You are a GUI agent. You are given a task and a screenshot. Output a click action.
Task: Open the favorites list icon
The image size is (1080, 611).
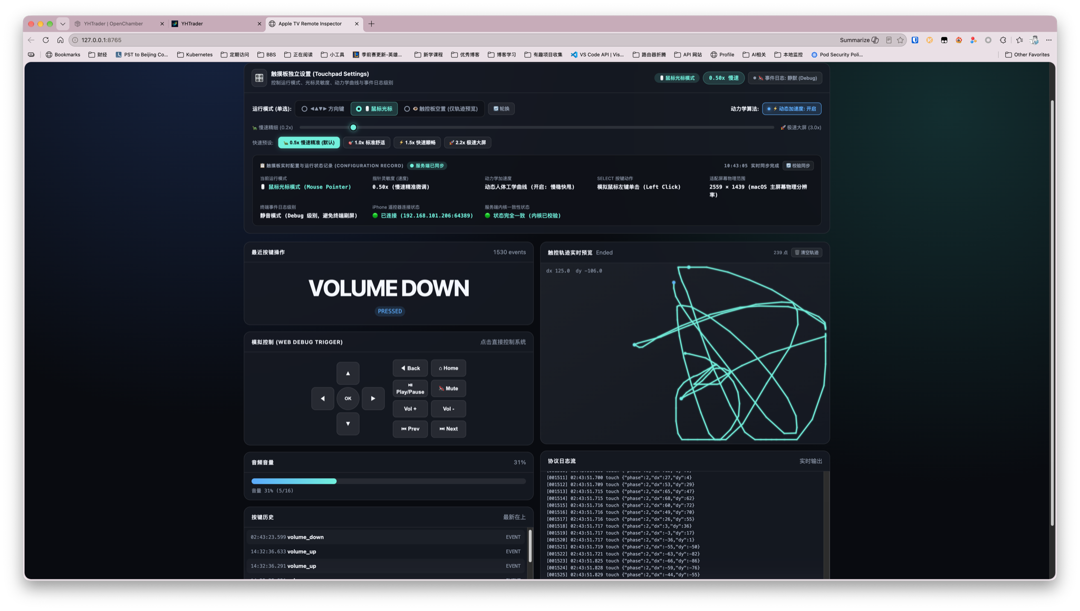pos(1019,40)
